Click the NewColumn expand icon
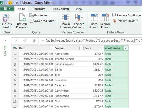 coord(126,48)
